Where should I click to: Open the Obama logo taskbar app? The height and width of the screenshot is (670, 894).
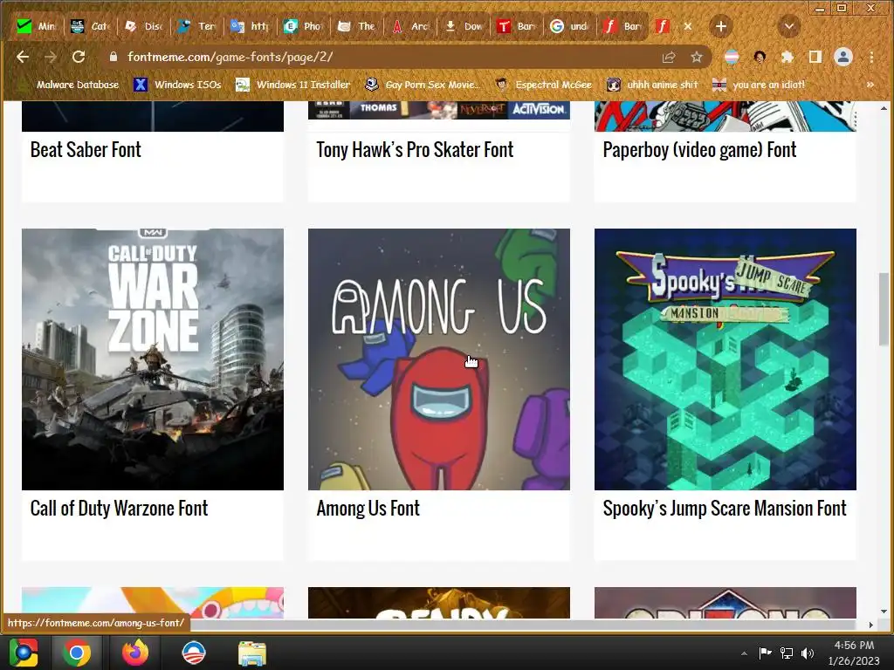click(x=193, y=653)
